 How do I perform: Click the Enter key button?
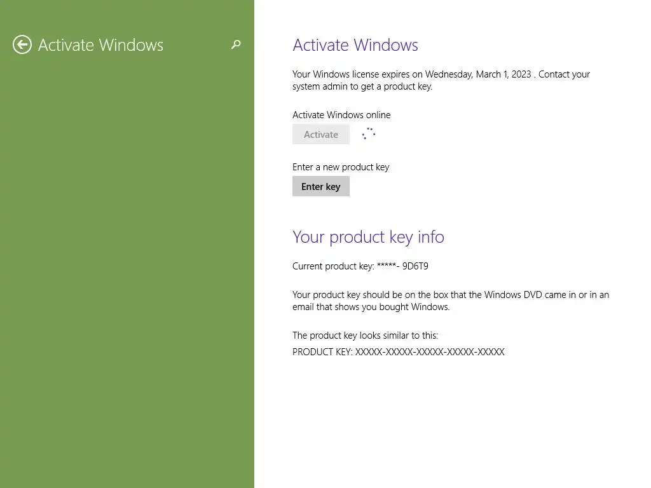pyautogui.click(x=321, y=186)
